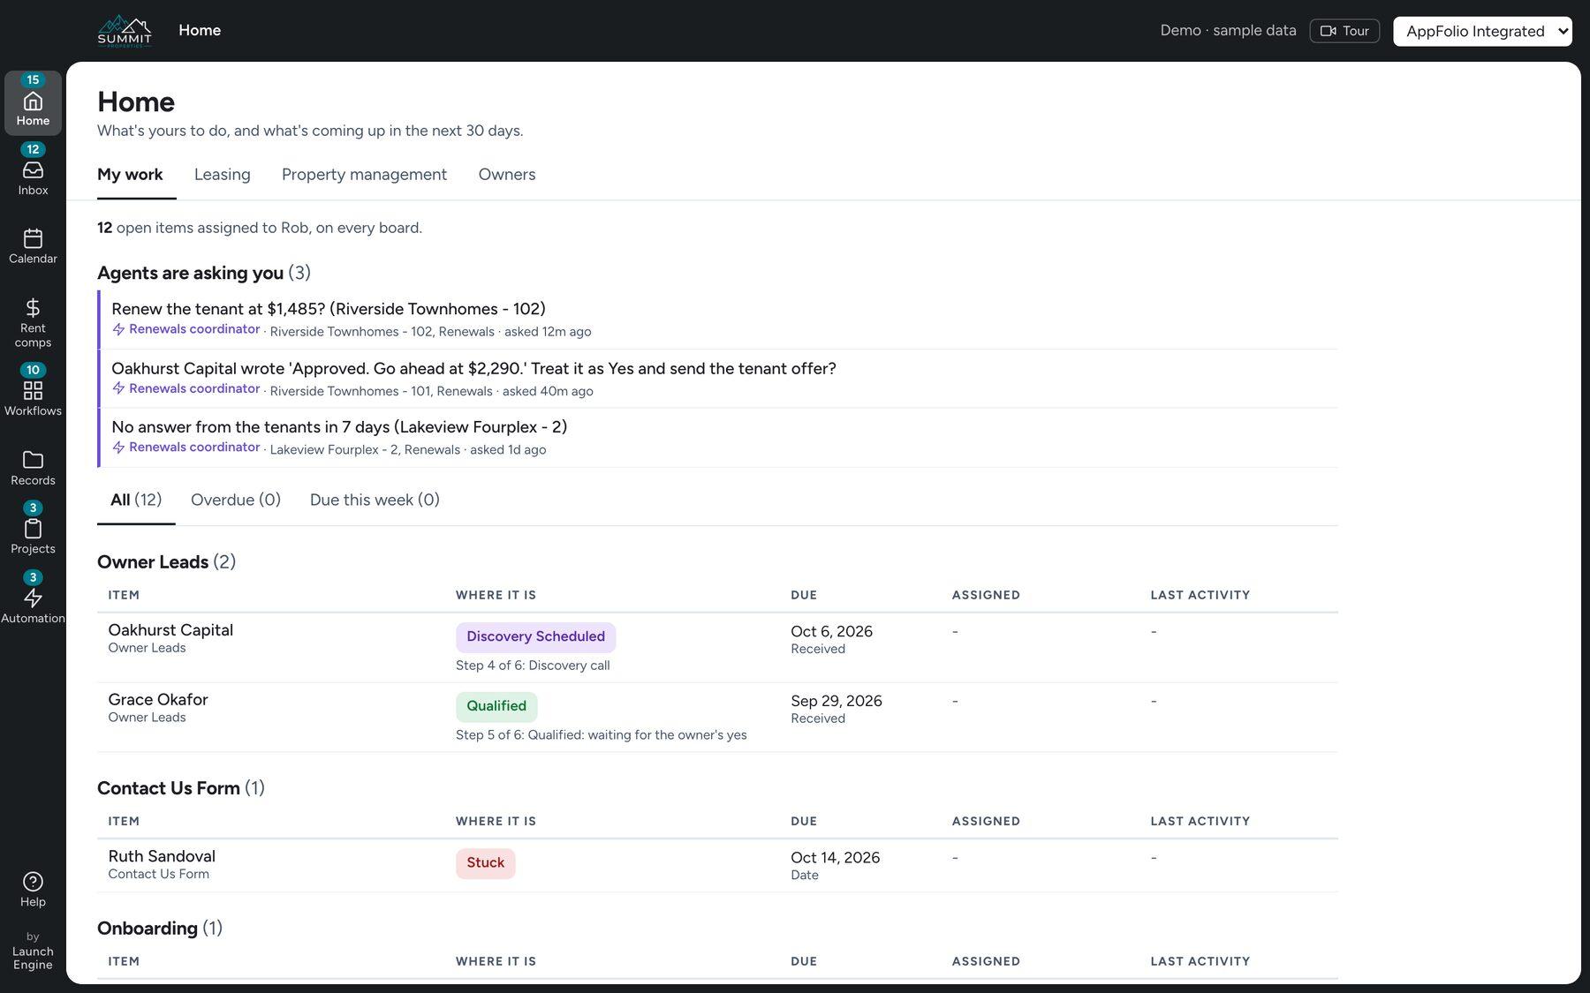Click the Qualified status badge
The height and width of the screenshot is (993, 1590).
tap(496, 706)
